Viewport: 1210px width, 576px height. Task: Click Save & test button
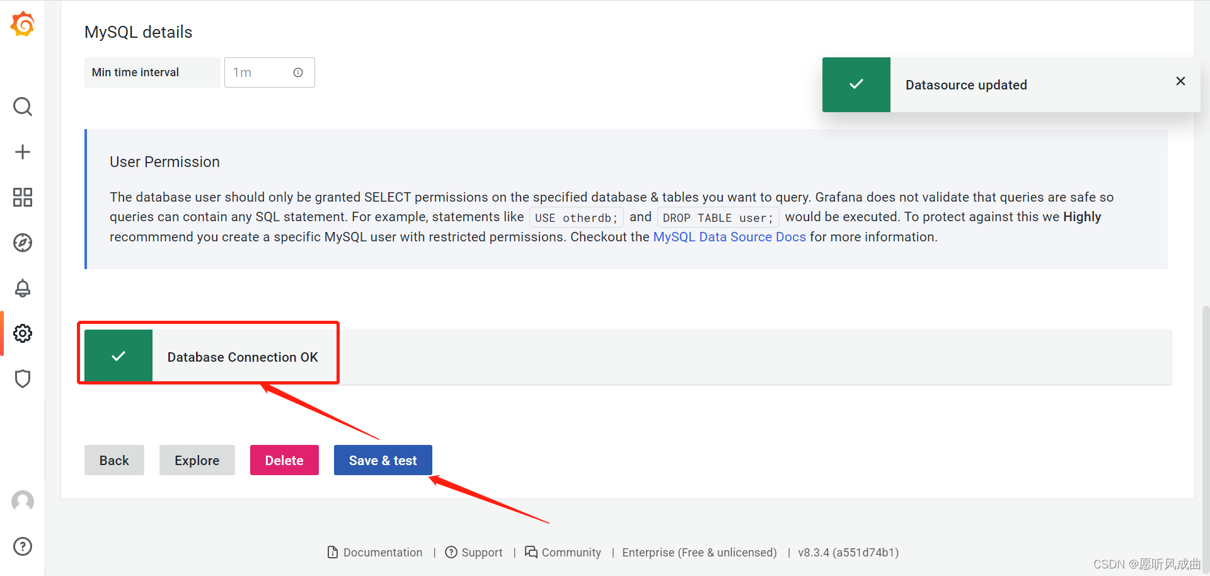click(x=383, y=460)
